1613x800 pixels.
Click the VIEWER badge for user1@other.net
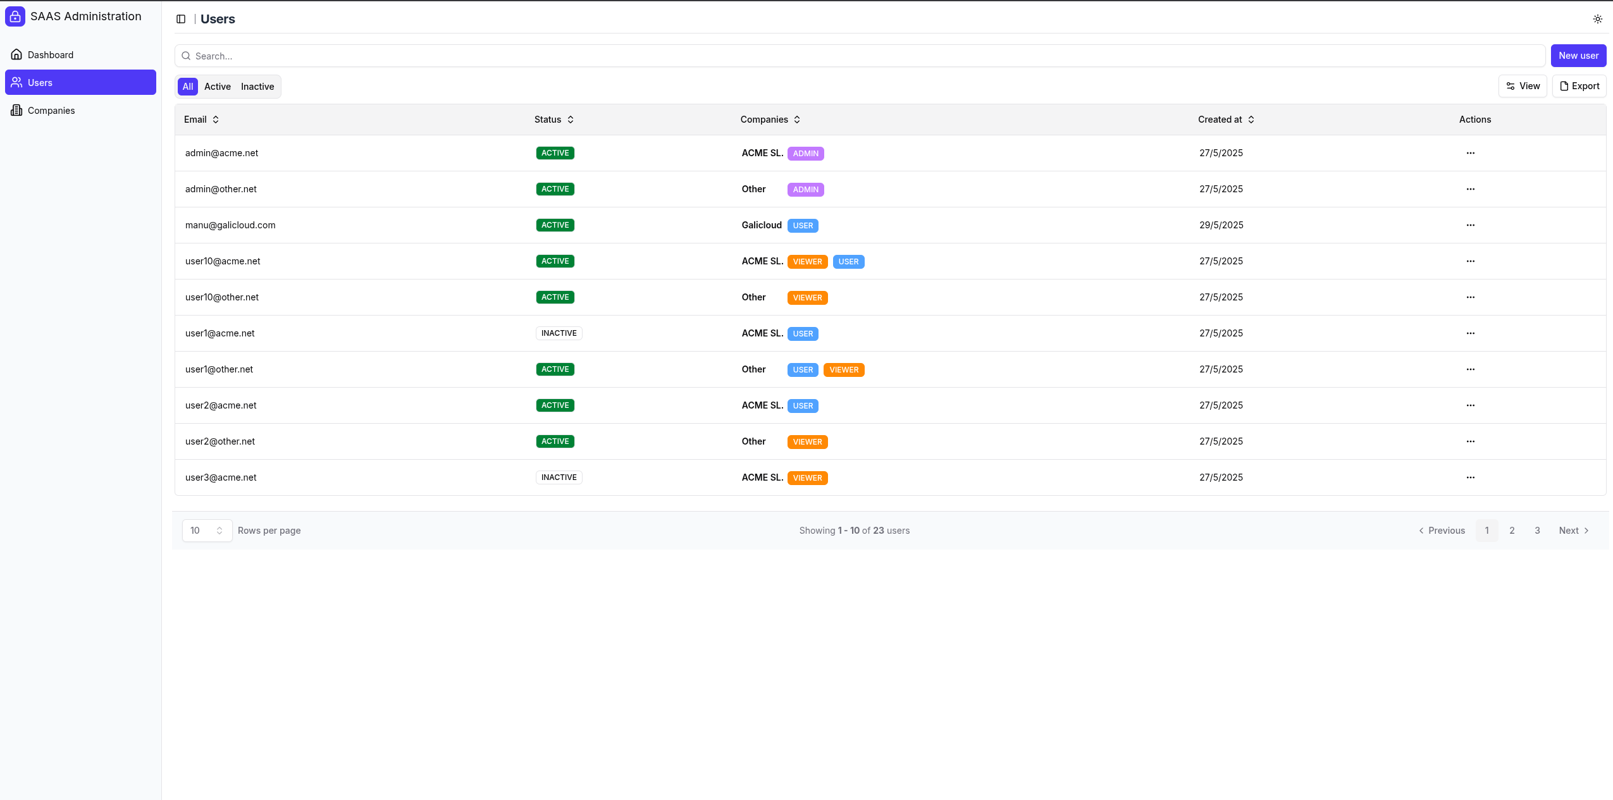click(x=844, y=370)
